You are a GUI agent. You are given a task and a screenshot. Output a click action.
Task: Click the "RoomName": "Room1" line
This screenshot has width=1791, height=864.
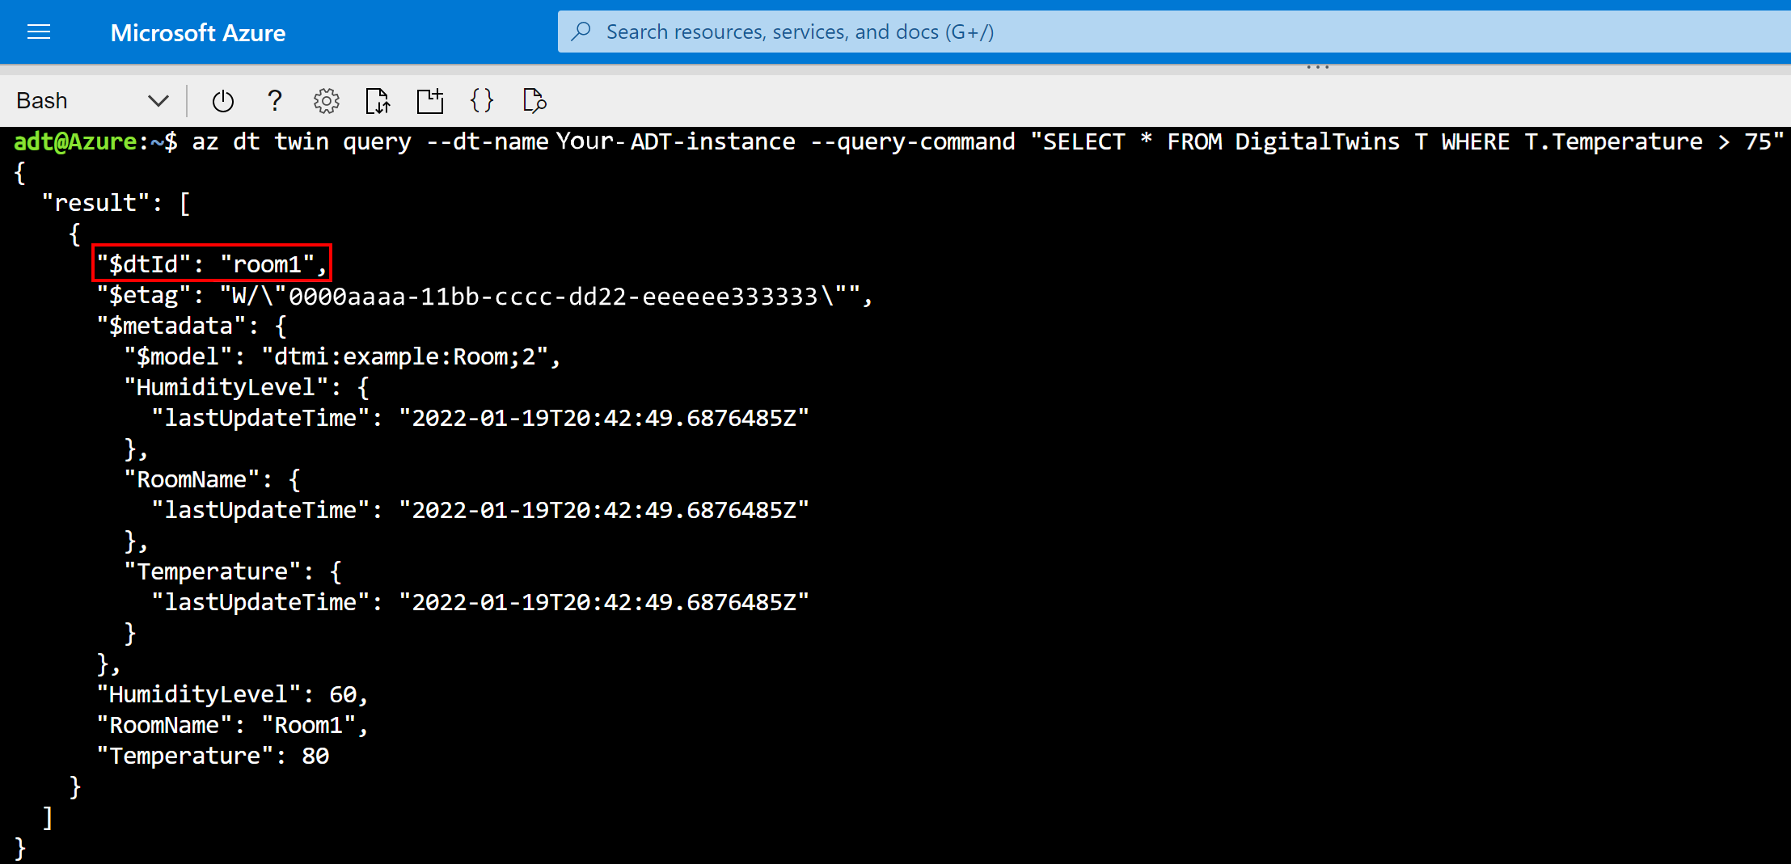(x=233, y=725)
